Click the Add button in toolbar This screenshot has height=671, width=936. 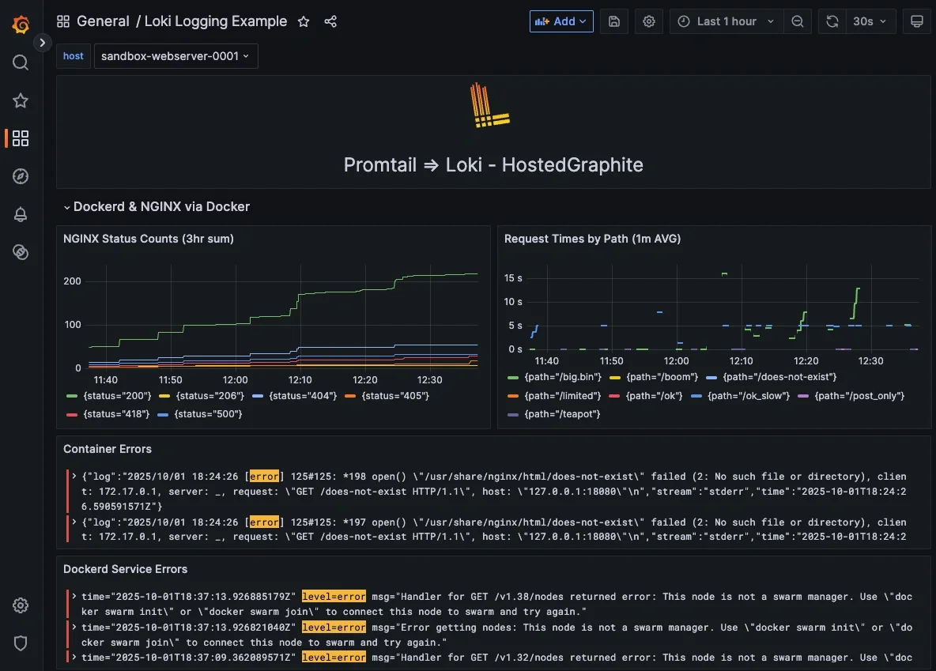(561, 21)
